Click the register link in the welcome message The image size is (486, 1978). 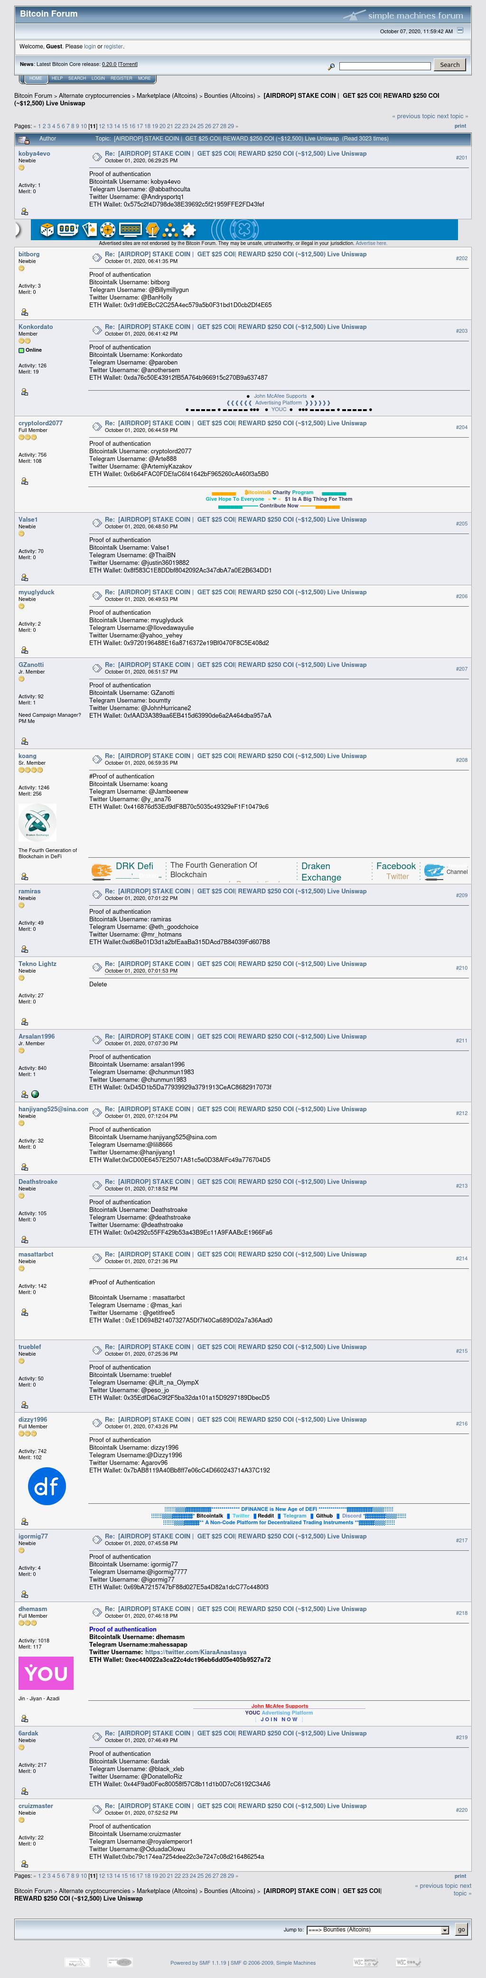point(113,47)
